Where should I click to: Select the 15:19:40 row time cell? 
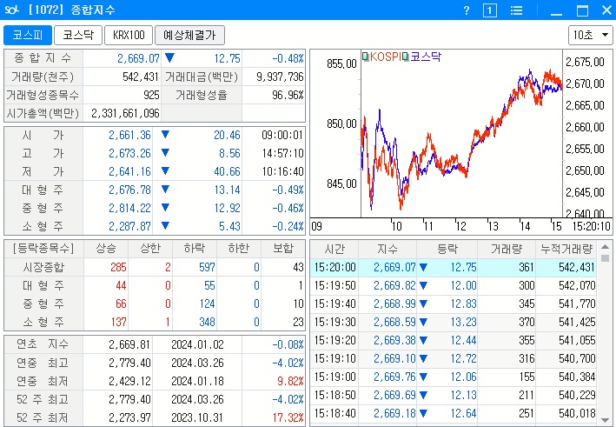point(334,304)
